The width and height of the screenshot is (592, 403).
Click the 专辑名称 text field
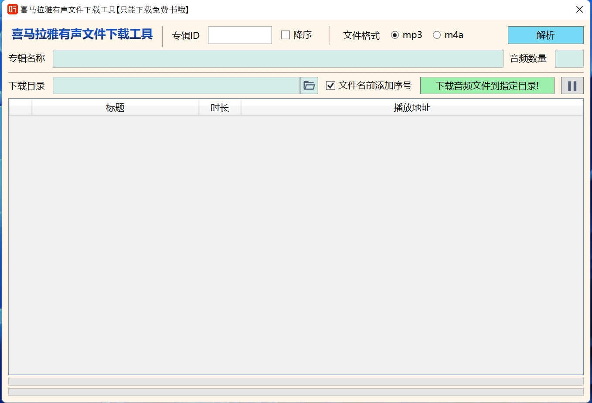(278, 58)
